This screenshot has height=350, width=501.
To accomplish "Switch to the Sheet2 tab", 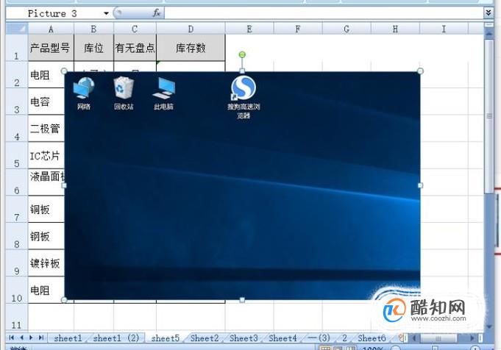I will pos(205,338).
